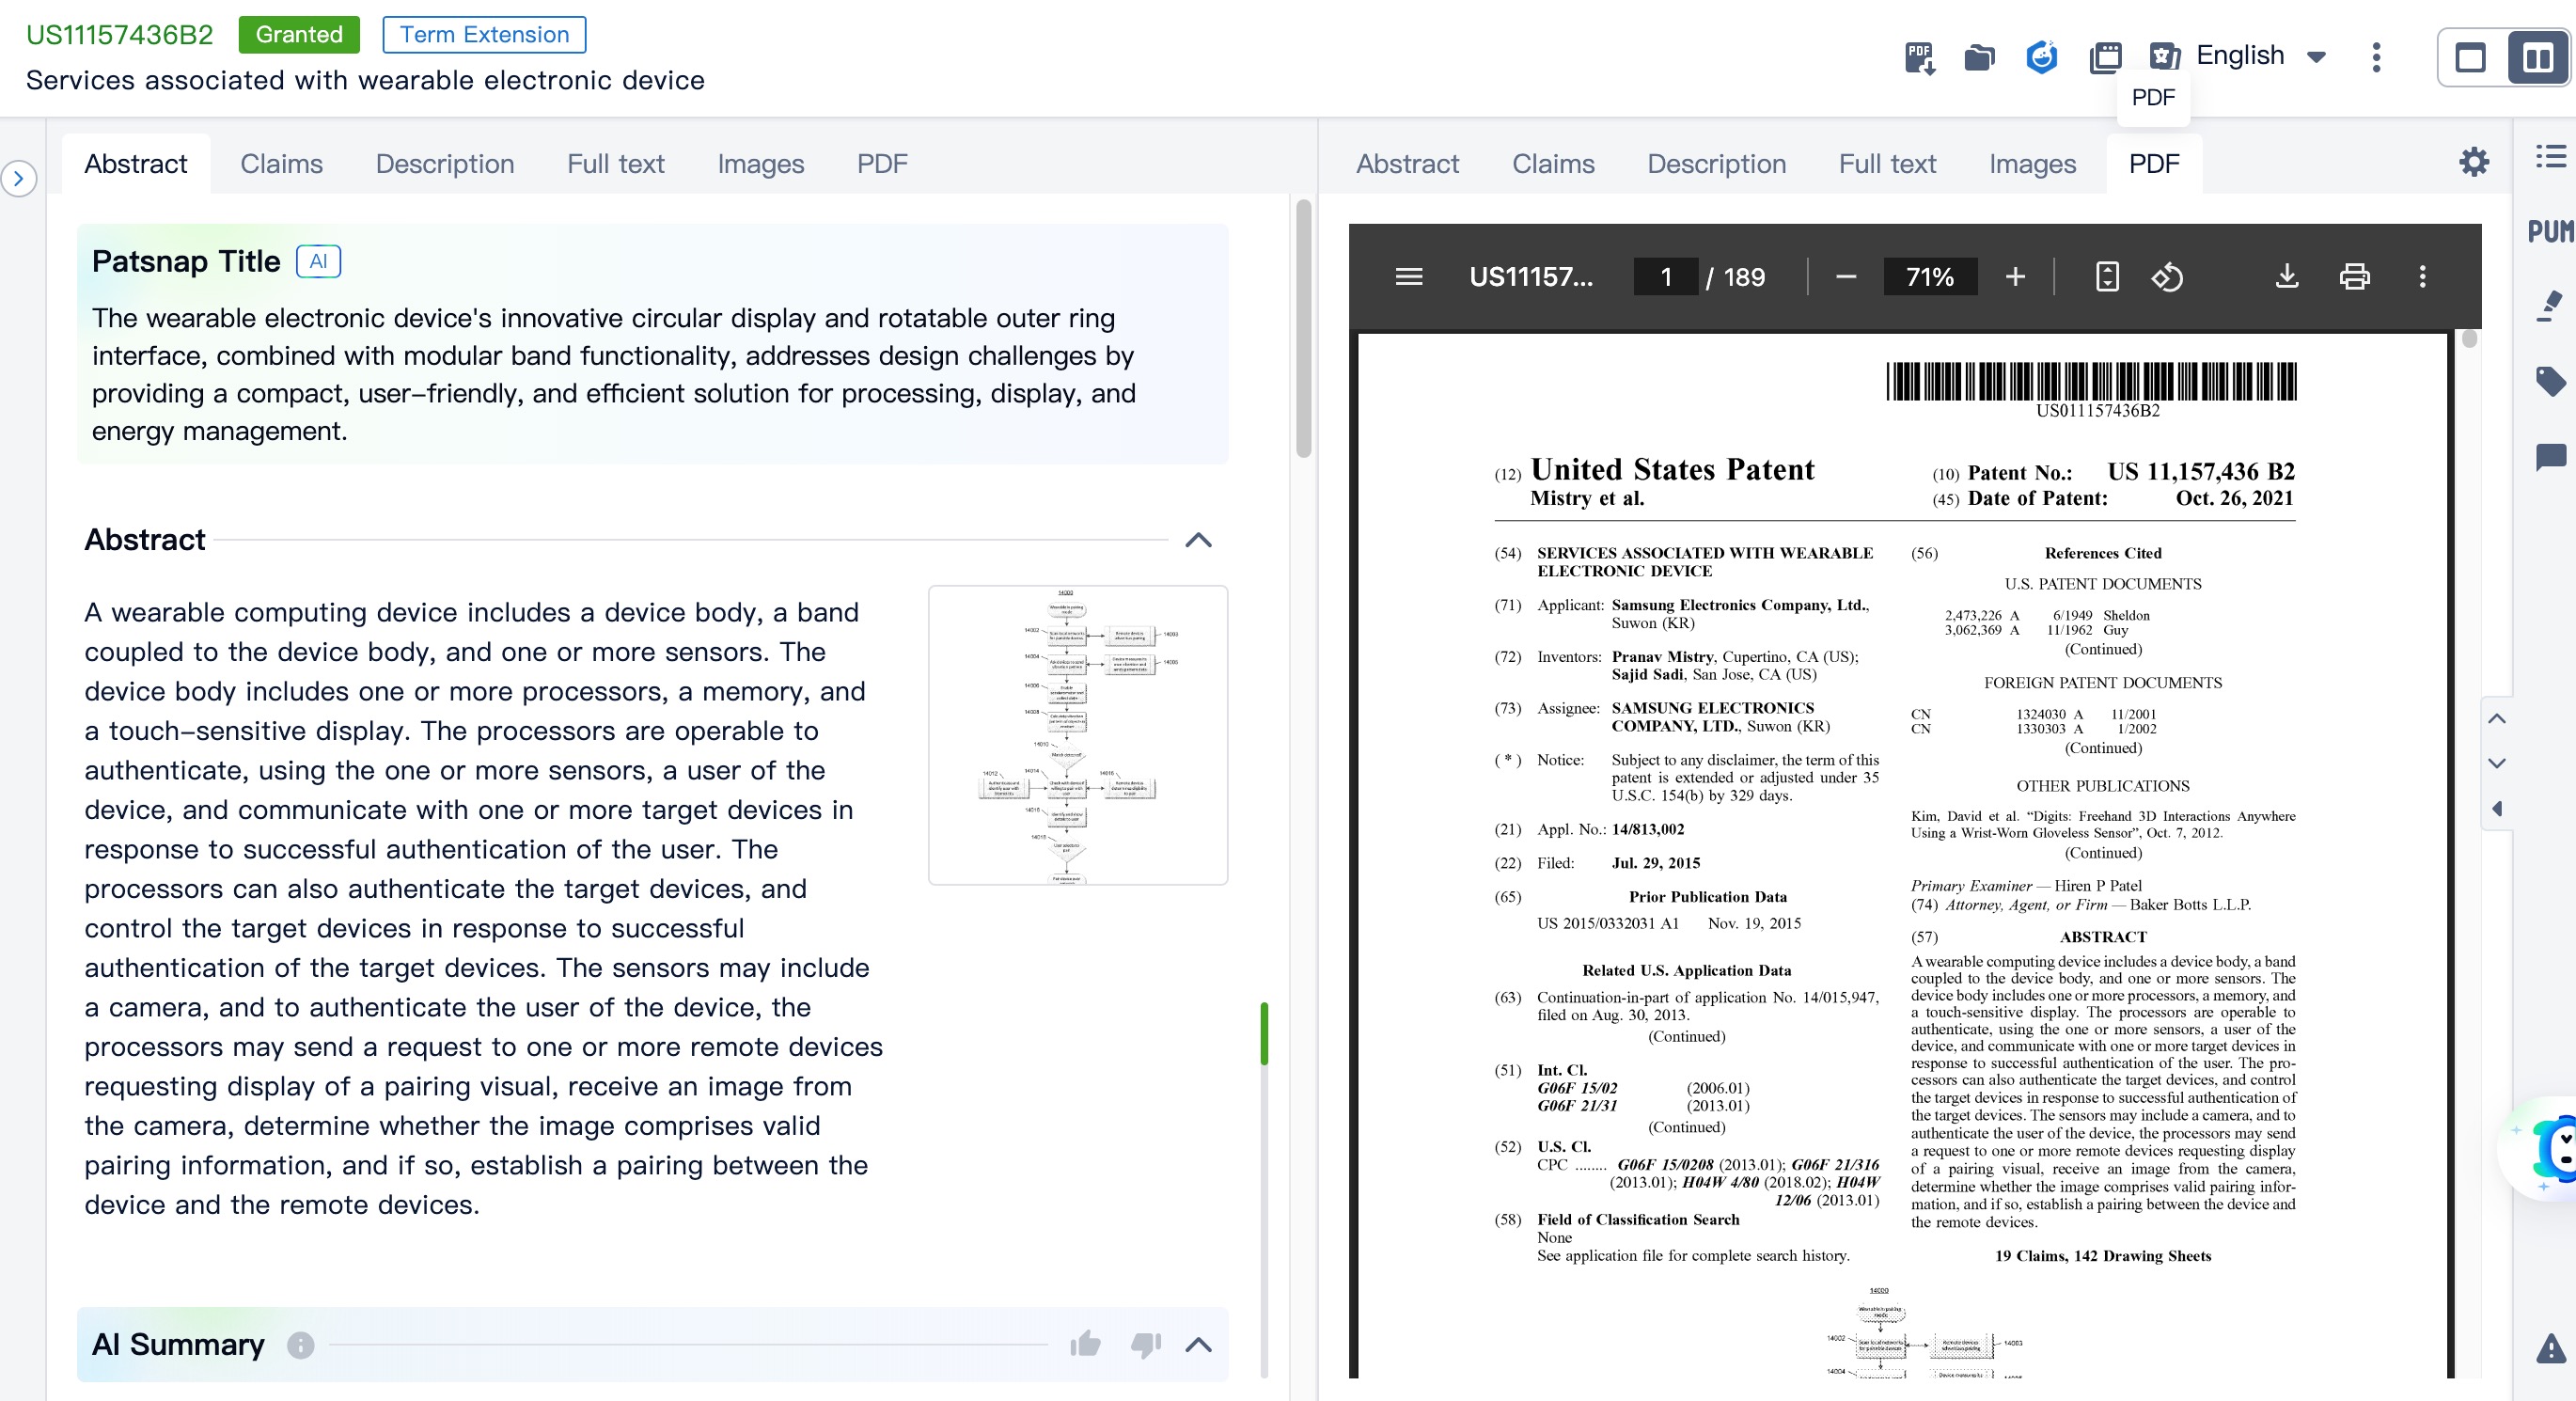The width and height of the screenshot is (2576, 1401).
Task: Switch to Images tab in right panel
Action: click(x=2031, y=164)
